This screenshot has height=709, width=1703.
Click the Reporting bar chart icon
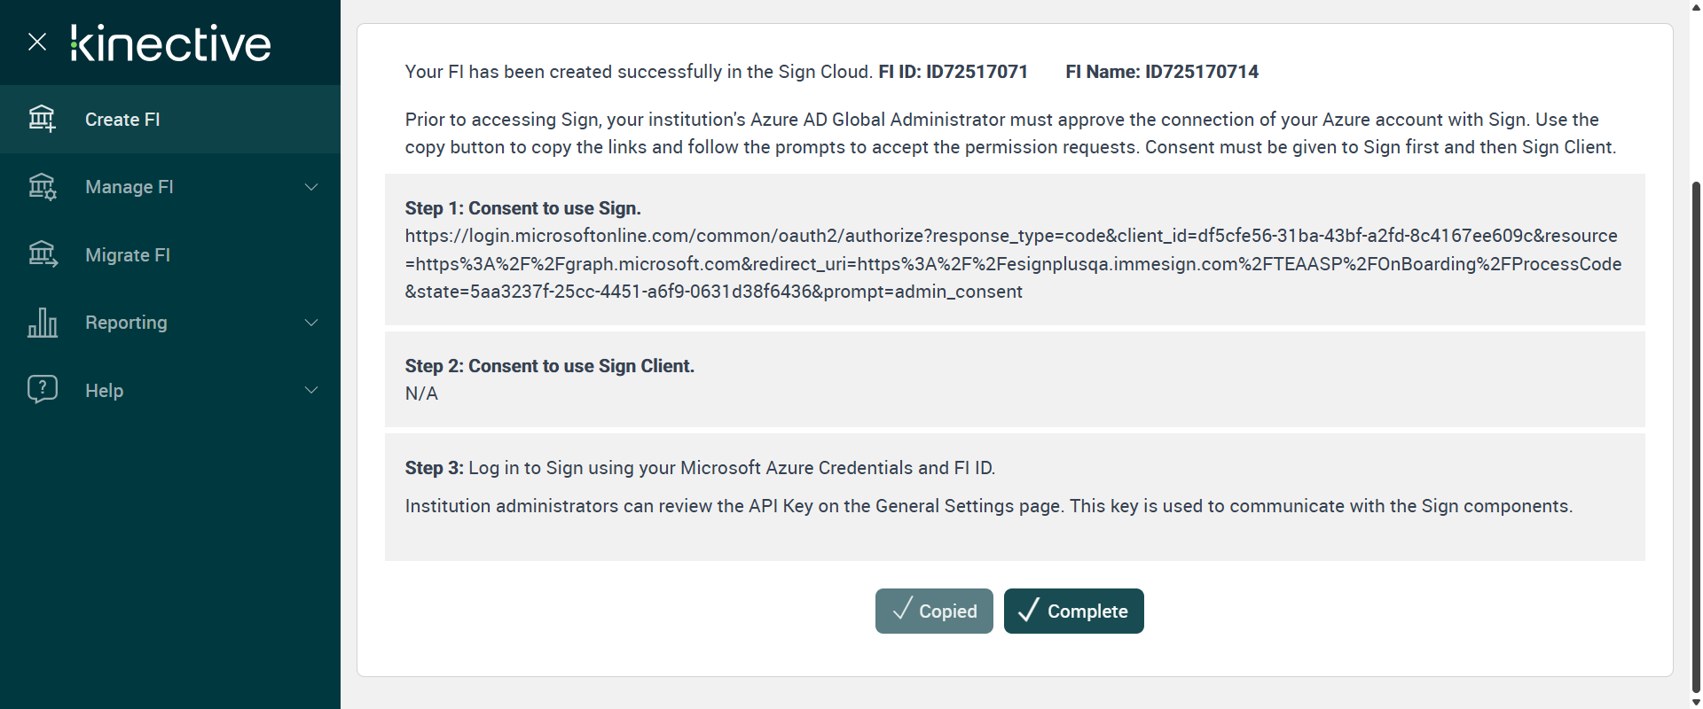coord(42,323)
